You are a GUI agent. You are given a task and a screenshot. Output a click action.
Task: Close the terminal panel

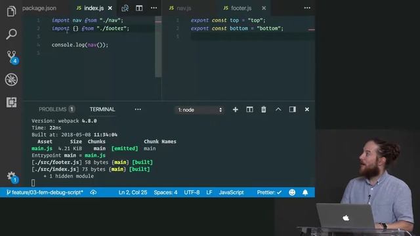tap(307, 109)
